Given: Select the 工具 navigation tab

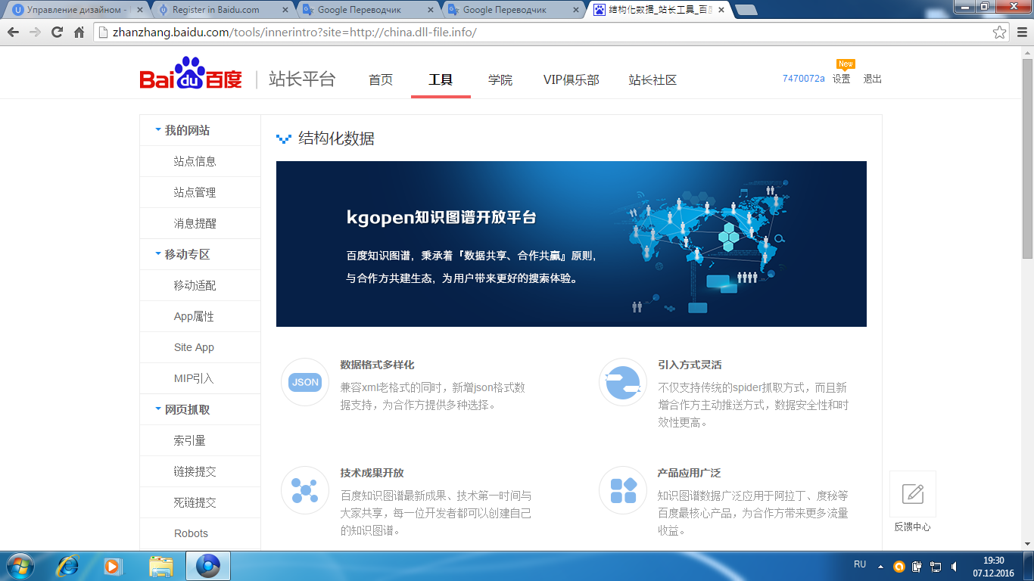Looking at the screenshot, I should pos(441,79).
